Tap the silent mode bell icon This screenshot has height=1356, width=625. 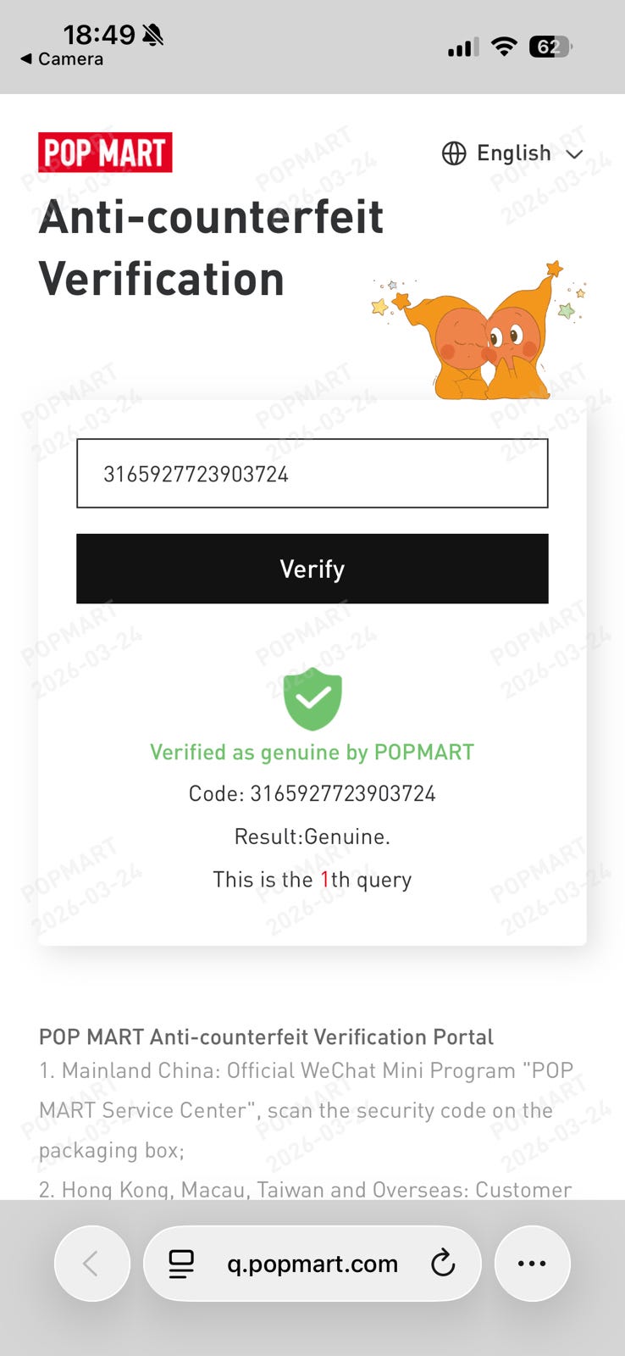152,35
